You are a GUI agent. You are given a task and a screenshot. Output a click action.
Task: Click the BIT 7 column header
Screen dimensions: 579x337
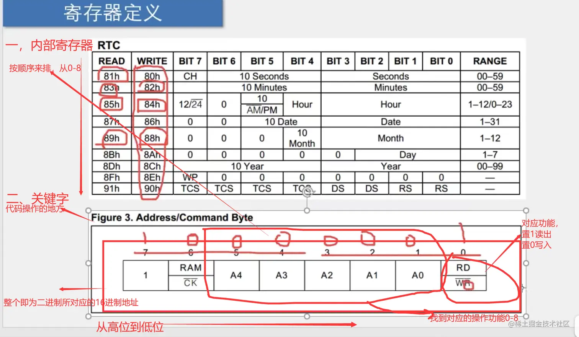click(x=190, y=61)
